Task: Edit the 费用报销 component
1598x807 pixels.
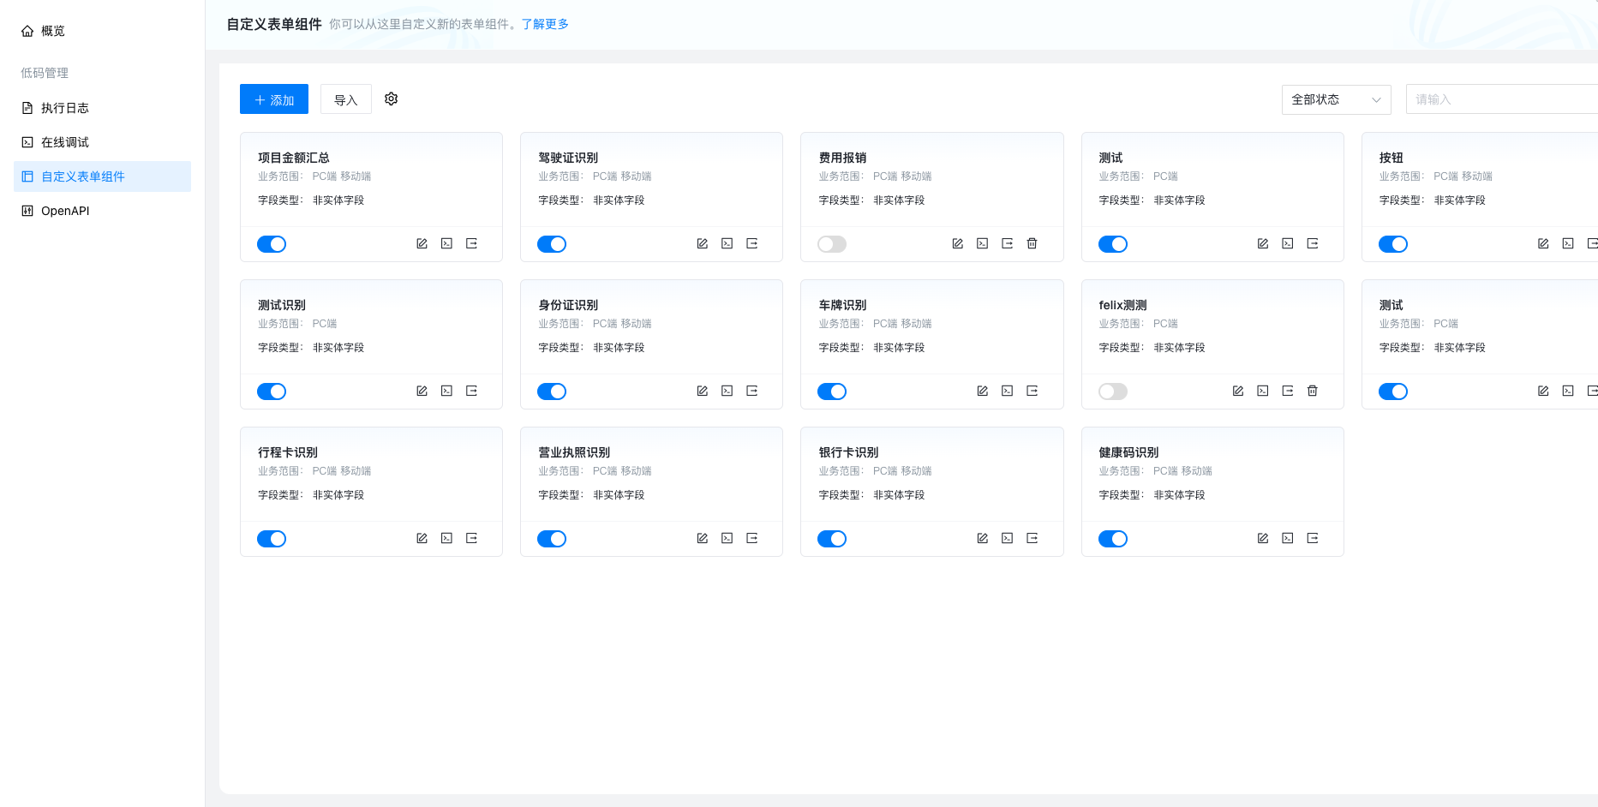Action: [x=957, y=243]
